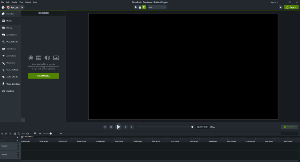Click the timeline zoom slider handle

coord(50,134)
